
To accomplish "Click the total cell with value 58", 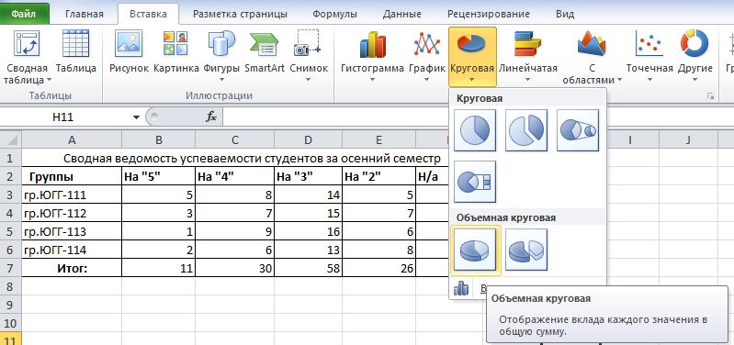I will 308,269.
